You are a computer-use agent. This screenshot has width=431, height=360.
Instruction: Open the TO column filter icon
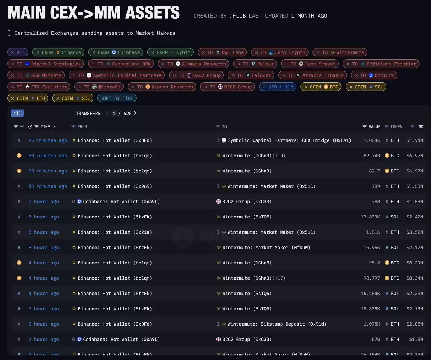click(x=218, y=127)
